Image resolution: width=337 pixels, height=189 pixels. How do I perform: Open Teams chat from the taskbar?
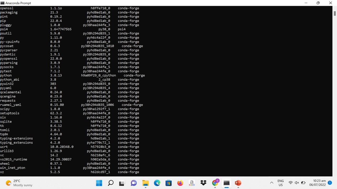pyautogui.click(x=133, y=183)
